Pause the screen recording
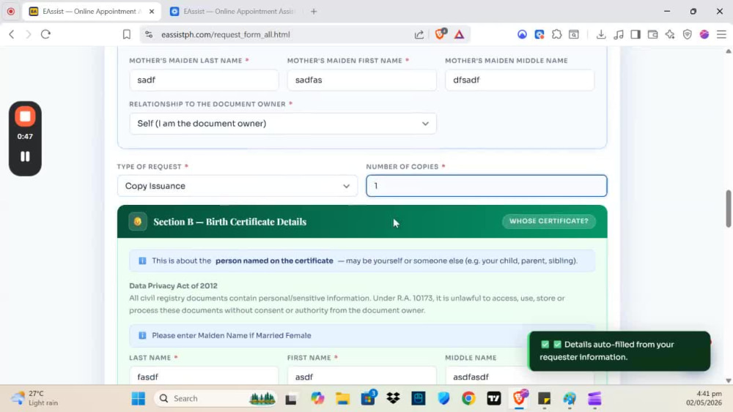This screenshot has height=412, width=733. [x=25, y=157]
